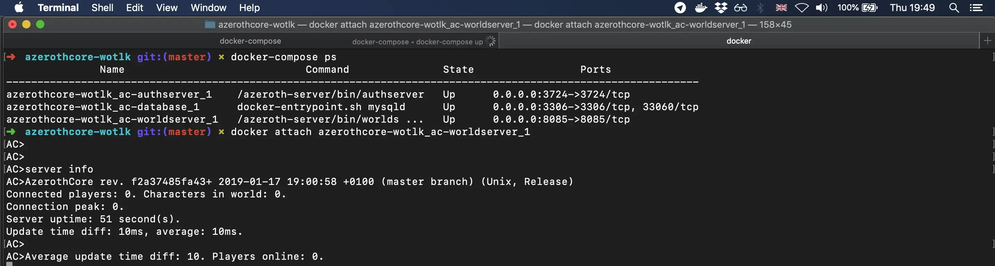Click the 'Server uptime: 51 second(s).' line
Screen dimensions: 995x266
(x=93, y=219)
